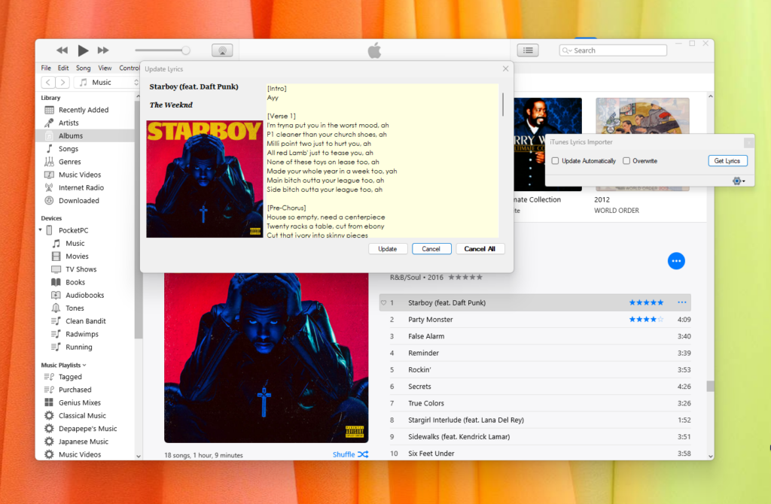Enable the Update Automatically checkbox
Screen dimensions: 771x504
pos(555,161)
